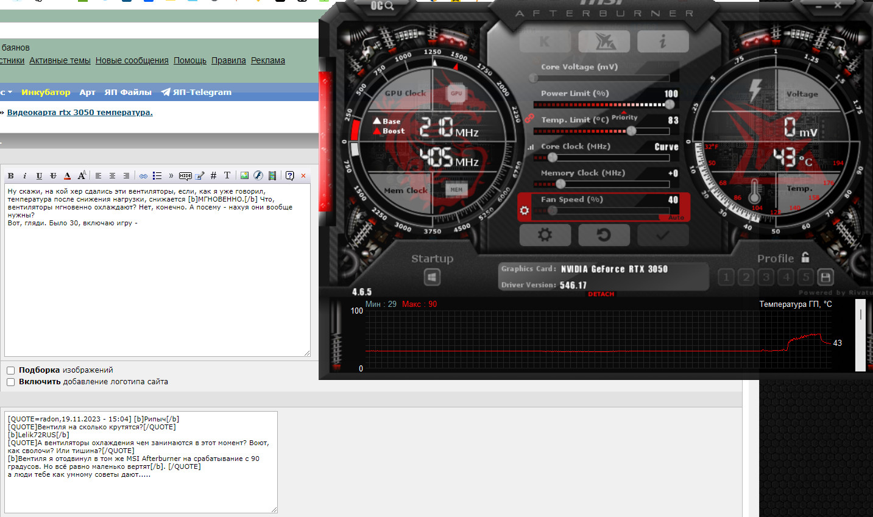Open the Инкубатор menu item
The image size is (873, 517).
click(46, 92)
